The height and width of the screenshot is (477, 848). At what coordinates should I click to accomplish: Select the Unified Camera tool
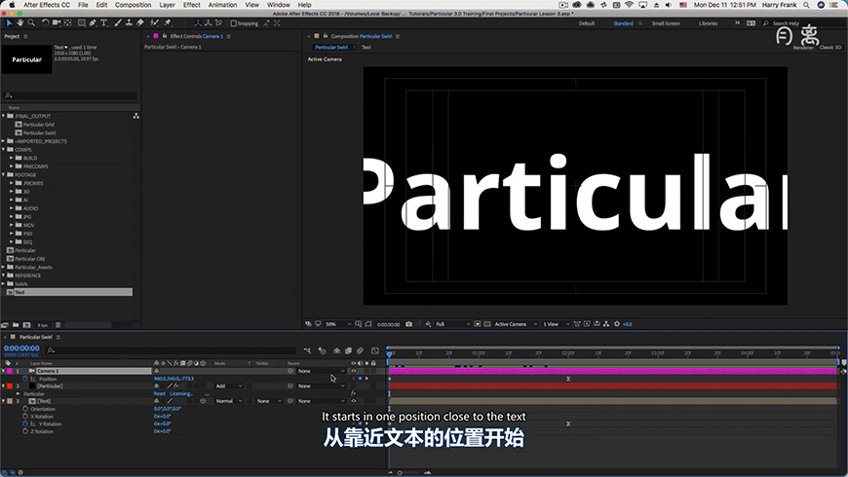coord(57,23)
